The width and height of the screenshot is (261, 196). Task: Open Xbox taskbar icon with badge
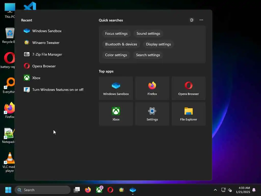99,190
